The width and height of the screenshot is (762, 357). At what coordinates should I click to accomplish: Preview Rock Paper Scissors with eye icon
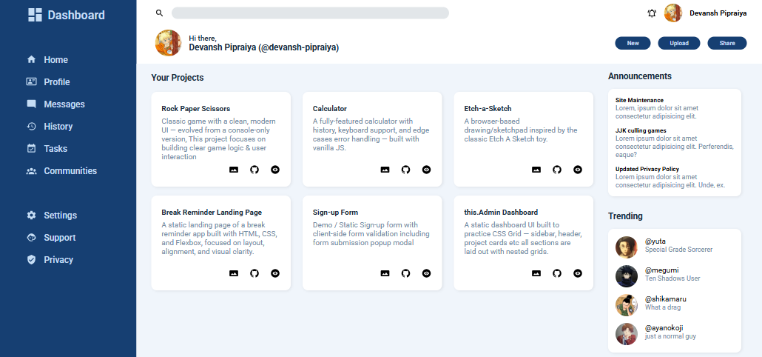point(275,170)
